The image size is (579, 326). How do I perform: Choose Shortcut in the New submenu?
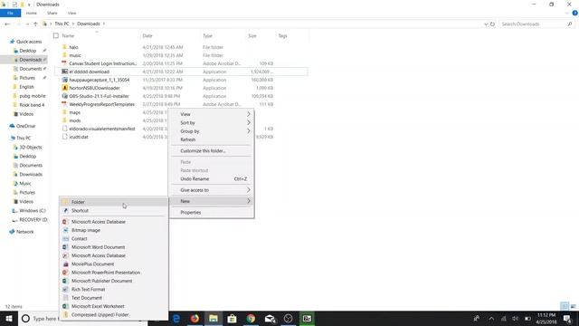(x=113, y=210)
